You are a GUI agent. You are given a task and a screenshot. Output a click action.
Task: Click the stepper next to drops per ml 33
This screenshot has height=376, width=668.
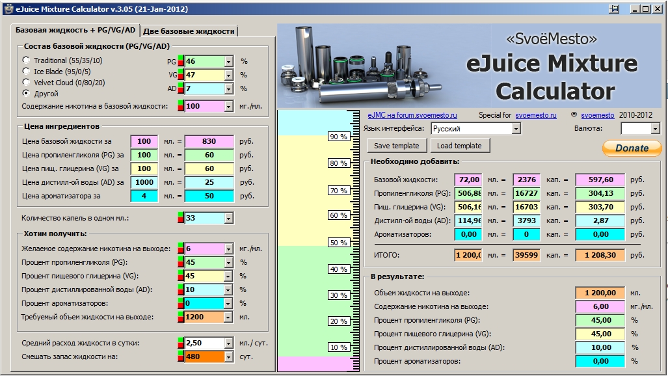(181, 219)
